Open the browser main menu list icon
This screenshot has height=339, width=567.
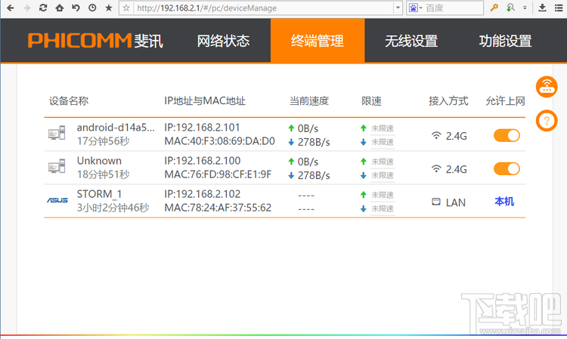coord(559,8)
